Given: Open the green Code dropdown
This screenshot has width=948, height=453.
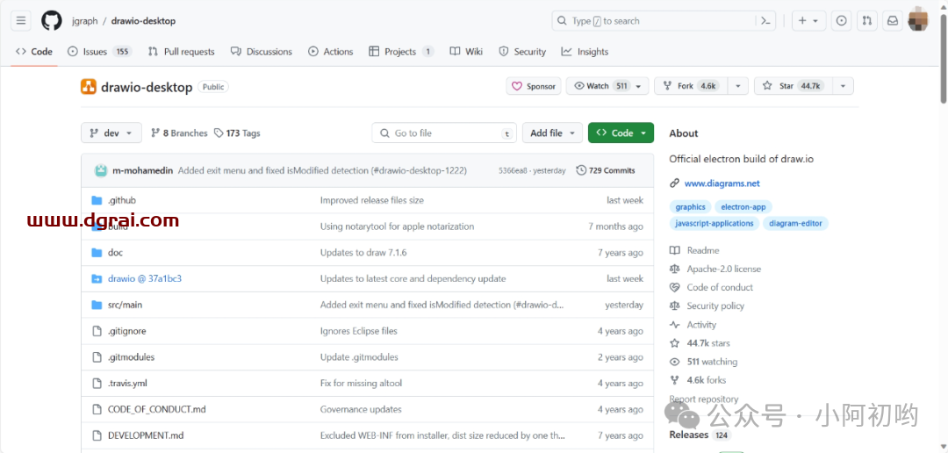Looking at the screenshot, I should pos(621,133).
